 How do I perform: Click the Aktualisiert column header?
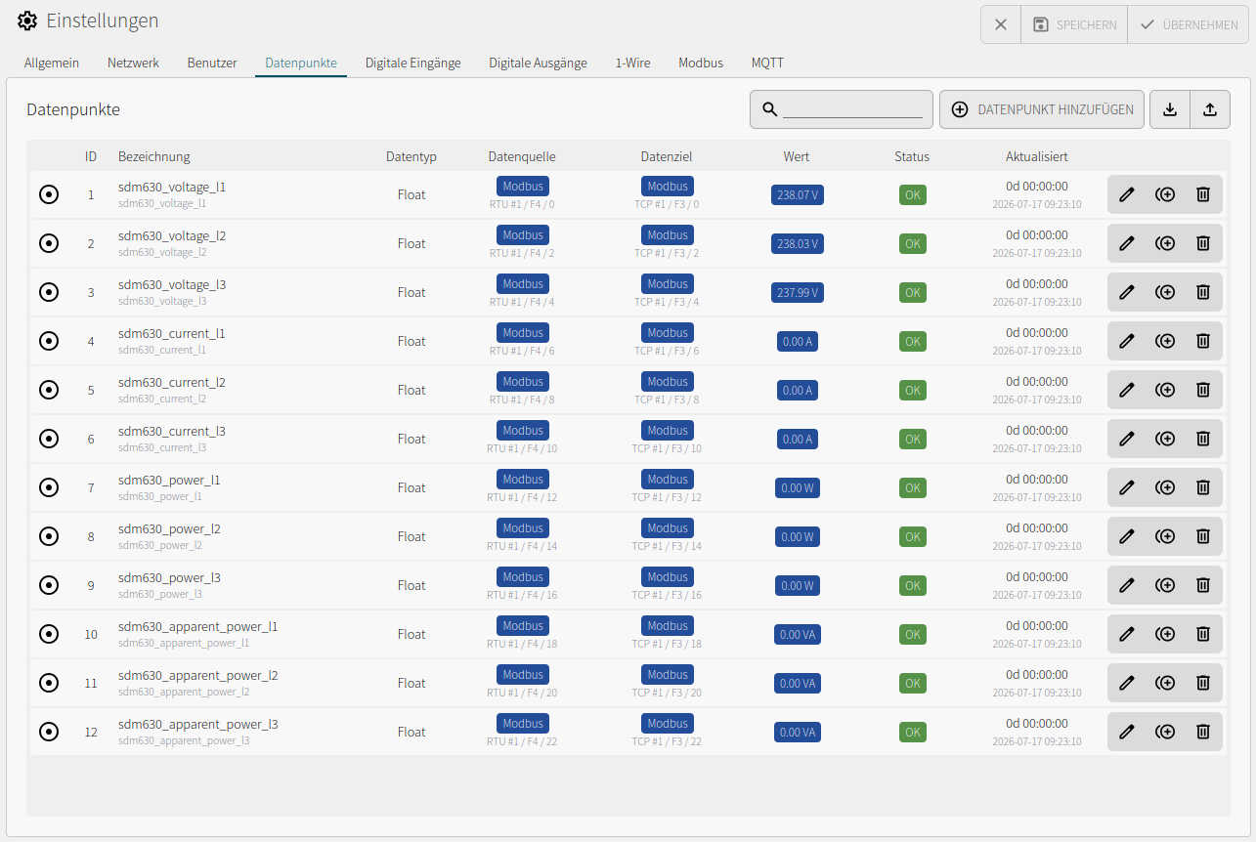tap(1037, 156)
